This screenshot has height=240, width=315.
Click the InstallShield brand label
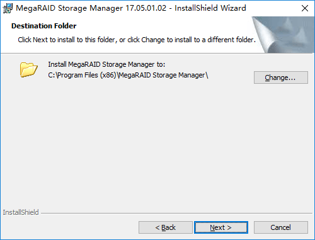(x=21, y=212)
